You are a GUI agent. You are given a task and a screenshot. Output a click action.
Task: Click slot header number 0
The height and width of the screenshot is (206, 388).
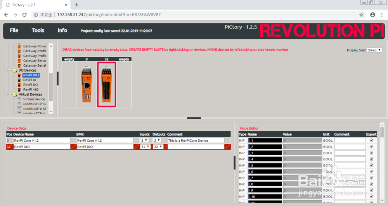tap(87, 59)
